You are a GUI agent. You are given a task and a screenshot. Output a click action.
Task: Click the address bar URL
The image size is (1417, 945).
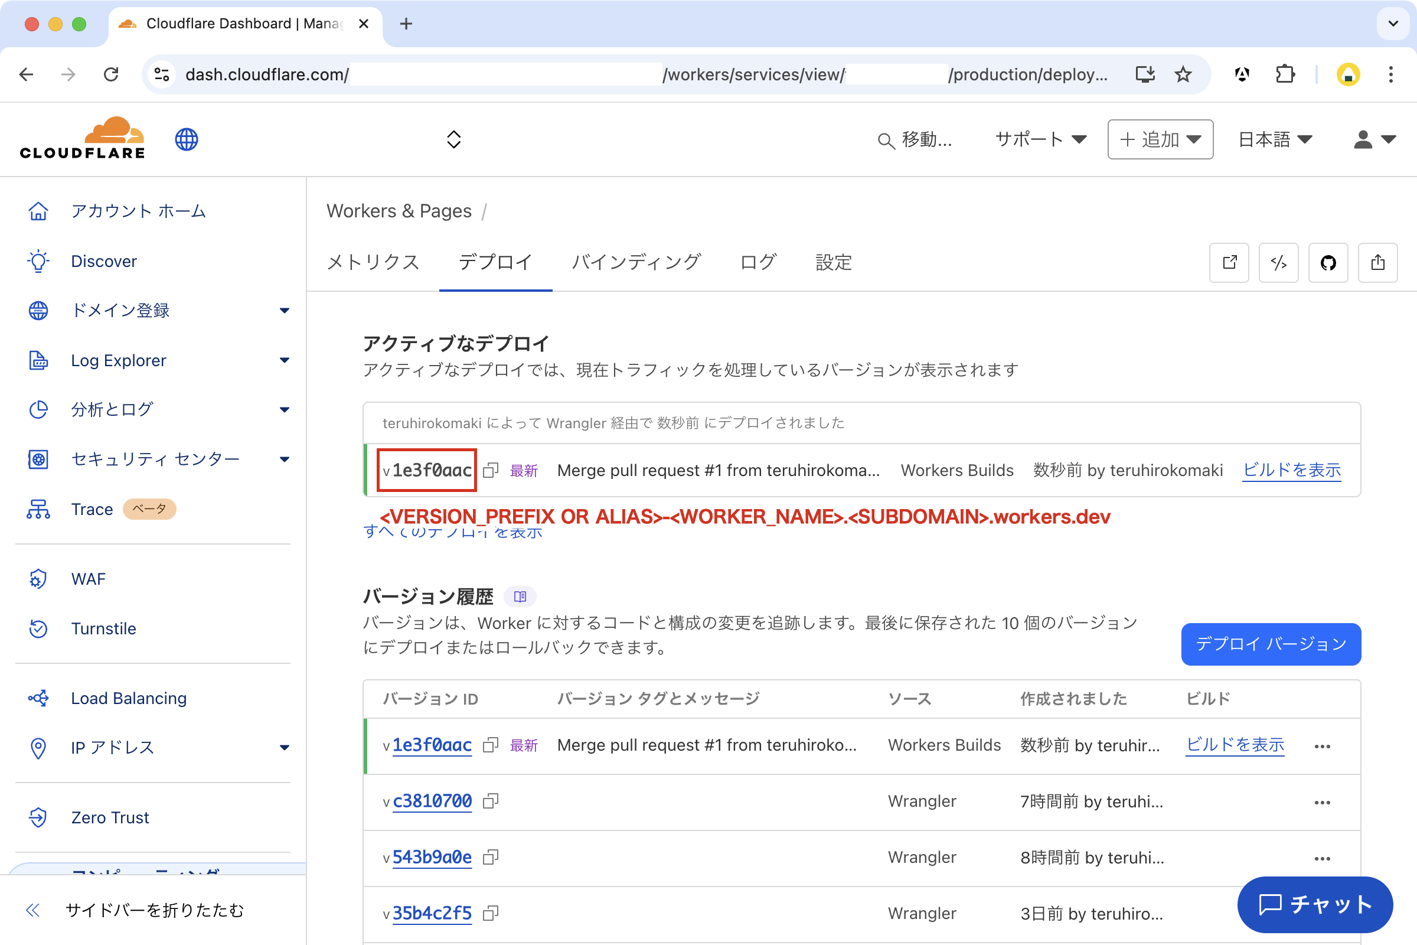pos(648,74)
